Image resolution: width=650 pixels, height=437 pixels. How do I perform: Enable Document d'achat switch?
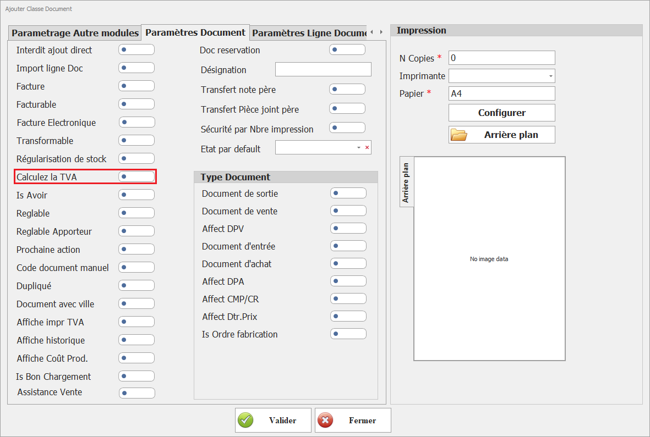(348, 264)
